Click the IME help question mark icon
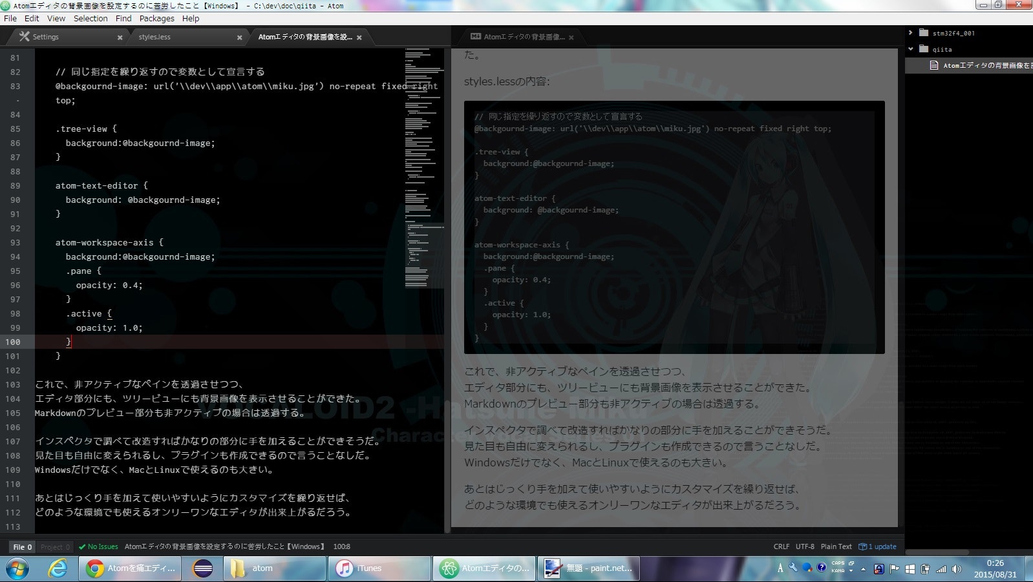The width and height of the screenshot is (1033, 582). pos(822,568)
